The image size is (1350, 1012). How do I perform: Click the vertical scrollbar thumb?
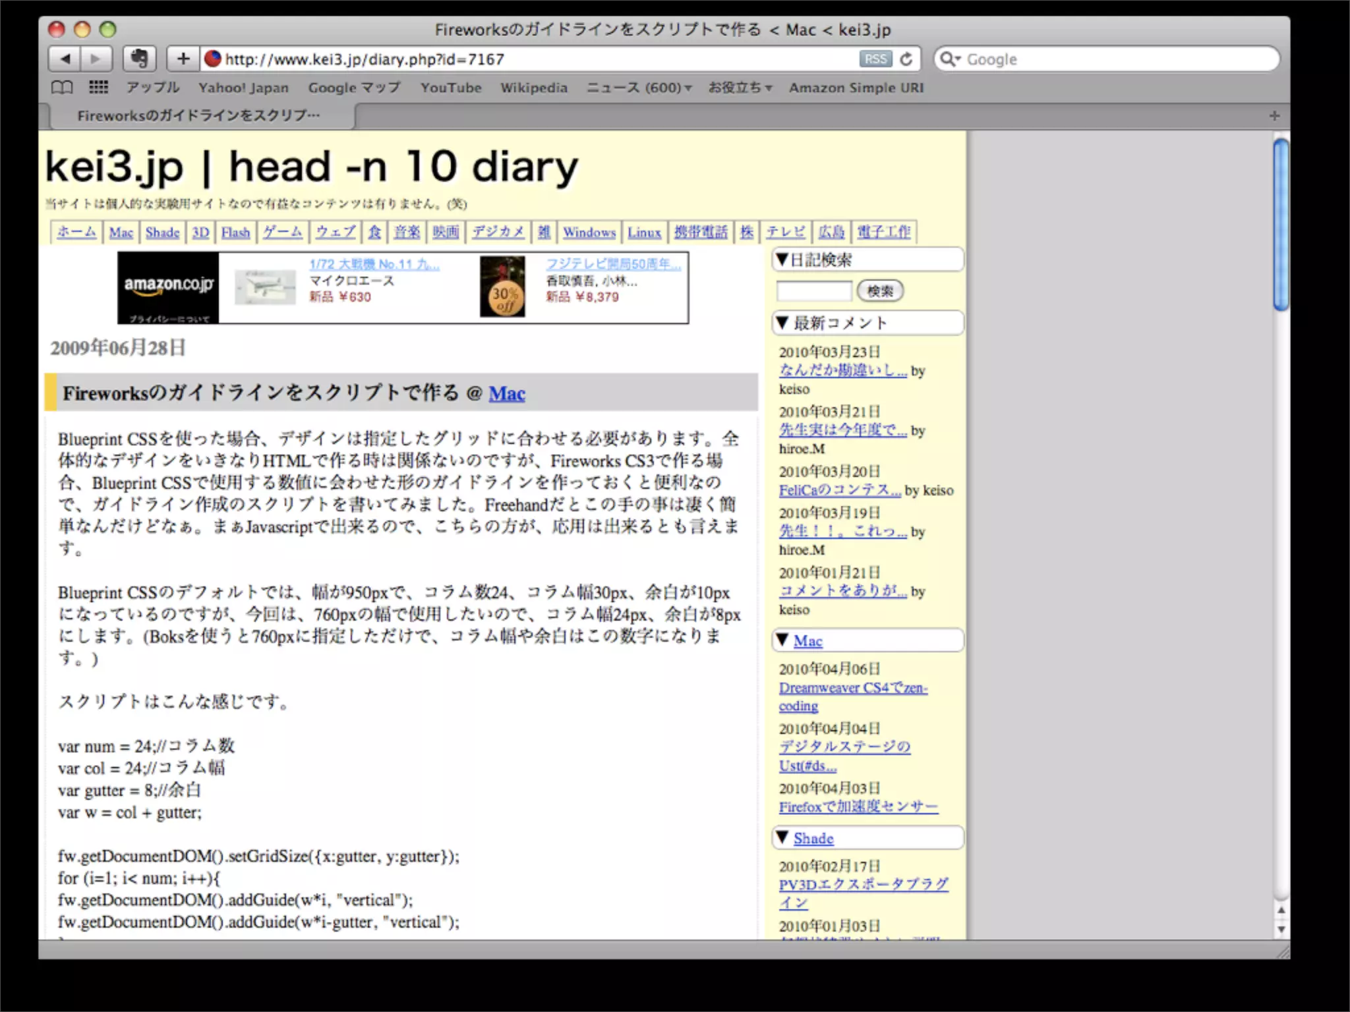point(1280,224)
